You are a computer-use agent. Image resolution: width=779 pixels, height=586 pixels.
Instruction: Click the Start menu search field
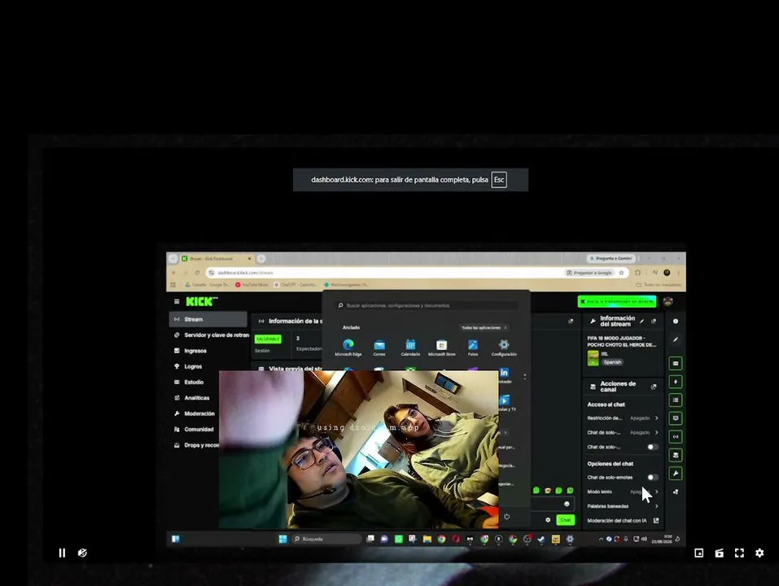click(427, 305)
